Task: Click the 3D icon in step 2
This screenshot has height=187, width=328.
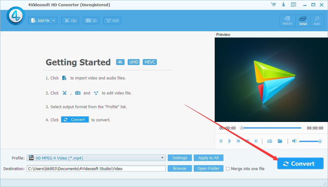Action: [78, 93]
